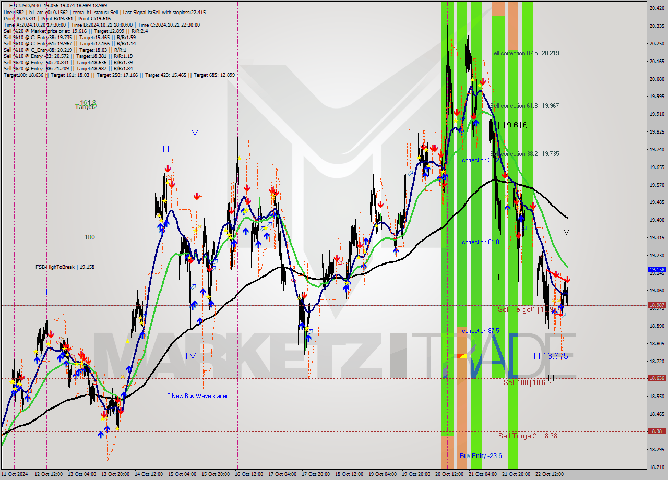Click the blue 'correction 38.2' label
668x480 pixels.
point(481,160)
